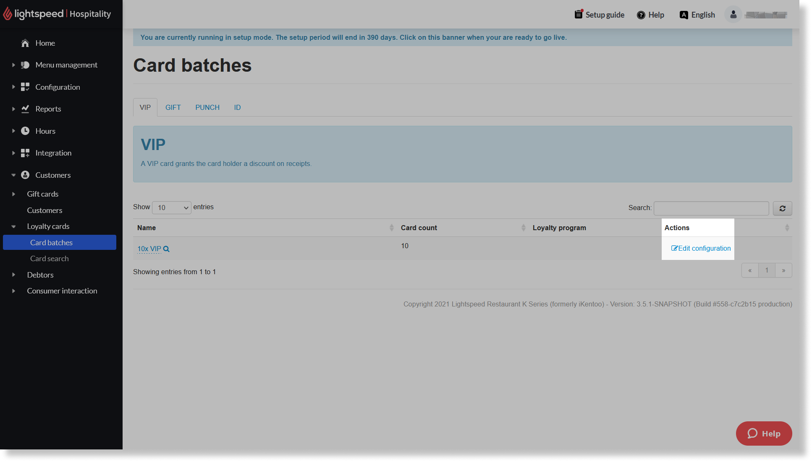Viewport: 812px width, 462px height.
Task: Open the user account avatar icon
Action: 733,15
